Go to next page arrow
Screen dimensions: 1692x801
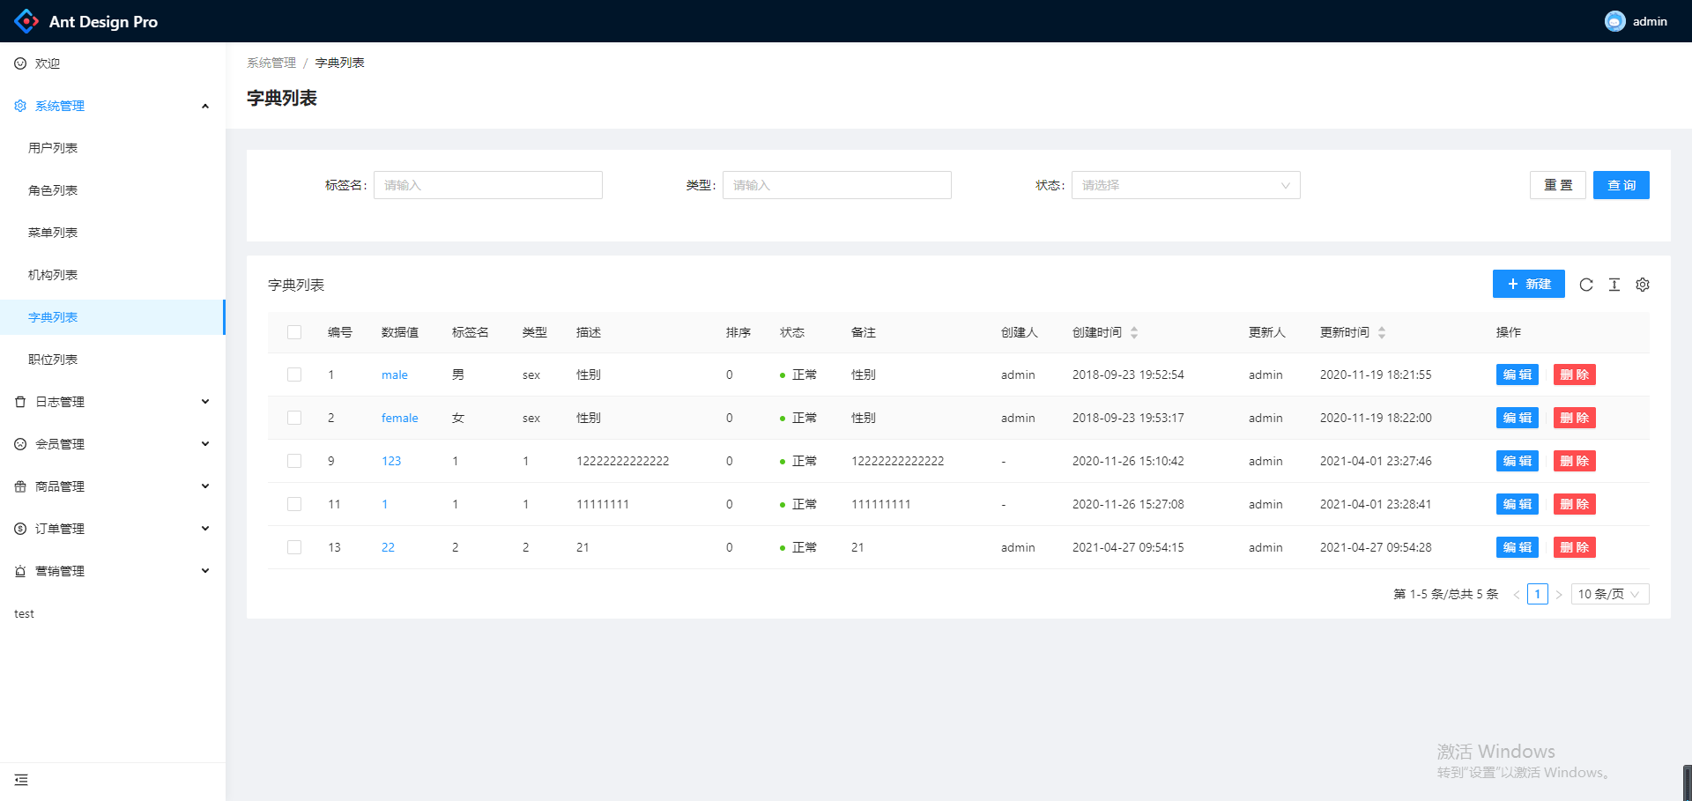(x=1559, y=595)
